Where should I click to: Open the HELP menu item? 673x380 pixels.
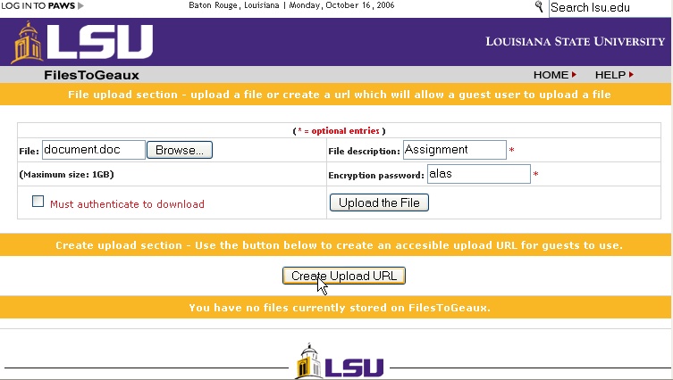tap(614, 75)
